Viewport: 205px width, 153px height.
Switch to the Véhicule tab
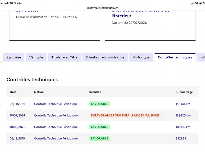(x=36, y=57)
